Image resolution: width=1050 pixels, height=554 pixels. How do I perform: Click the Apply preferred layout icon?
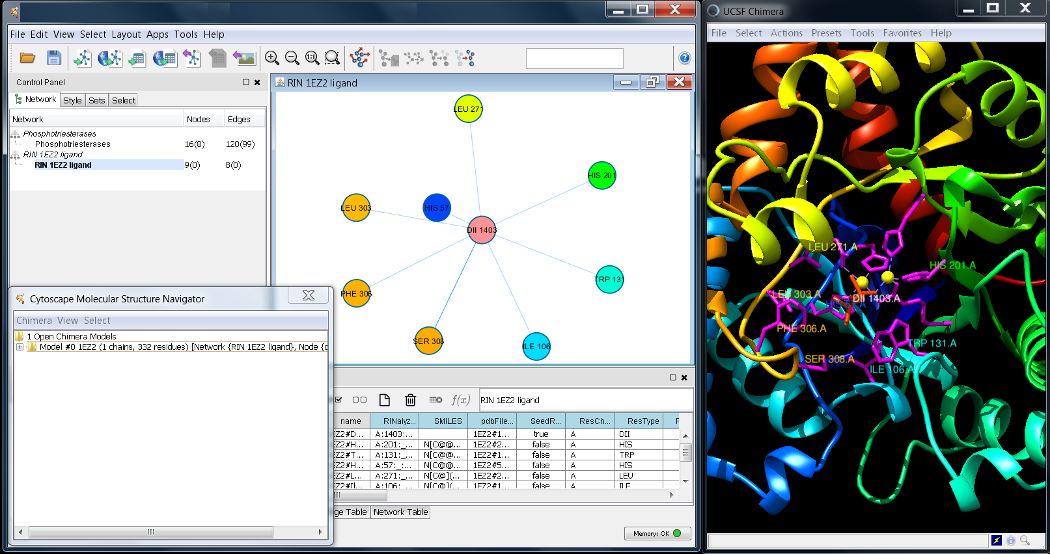[x=359, y=59]
